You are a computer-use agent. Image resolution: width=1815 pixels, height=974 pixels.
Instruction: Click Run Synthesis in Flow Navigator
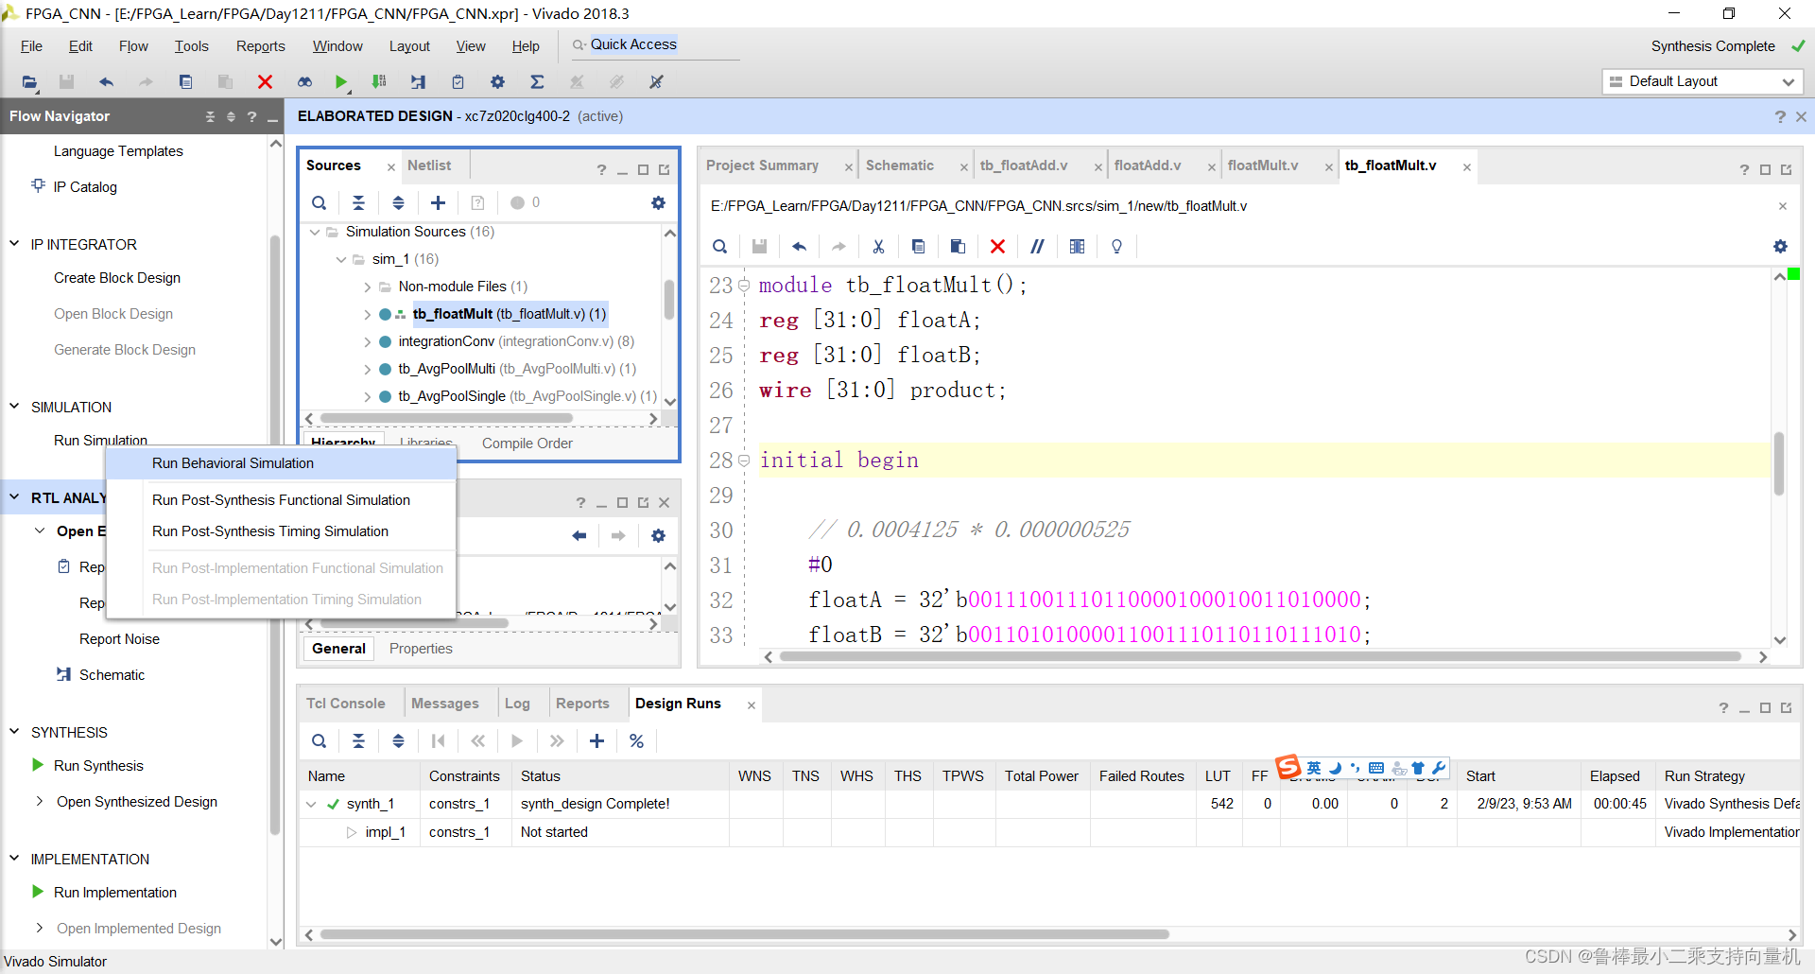98,766
